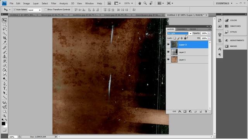Select the Zoom tool in toolbox
Image resolution: width=248 pixels, height=139 pixels.
(x=4, y=116)
